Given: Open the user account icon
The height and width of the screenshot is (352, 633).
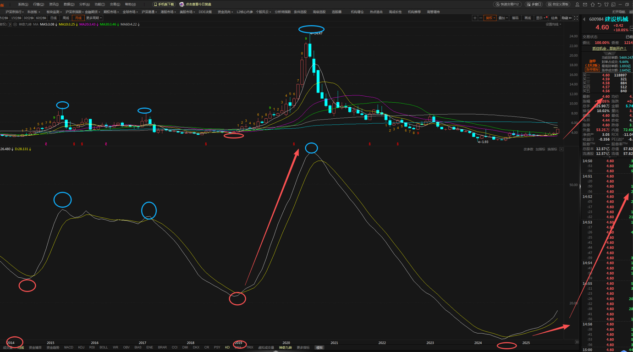Looking at the screenshot, I should [578, 5].
